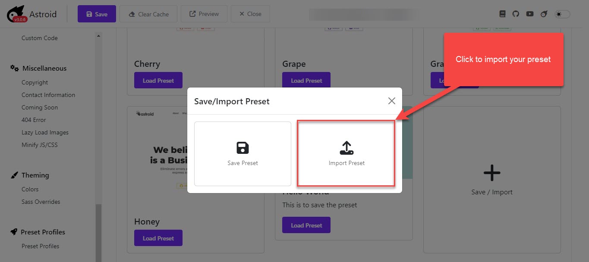Open the documentation book icon
This screenshot has height=262, width=589.
click(502, 14)
